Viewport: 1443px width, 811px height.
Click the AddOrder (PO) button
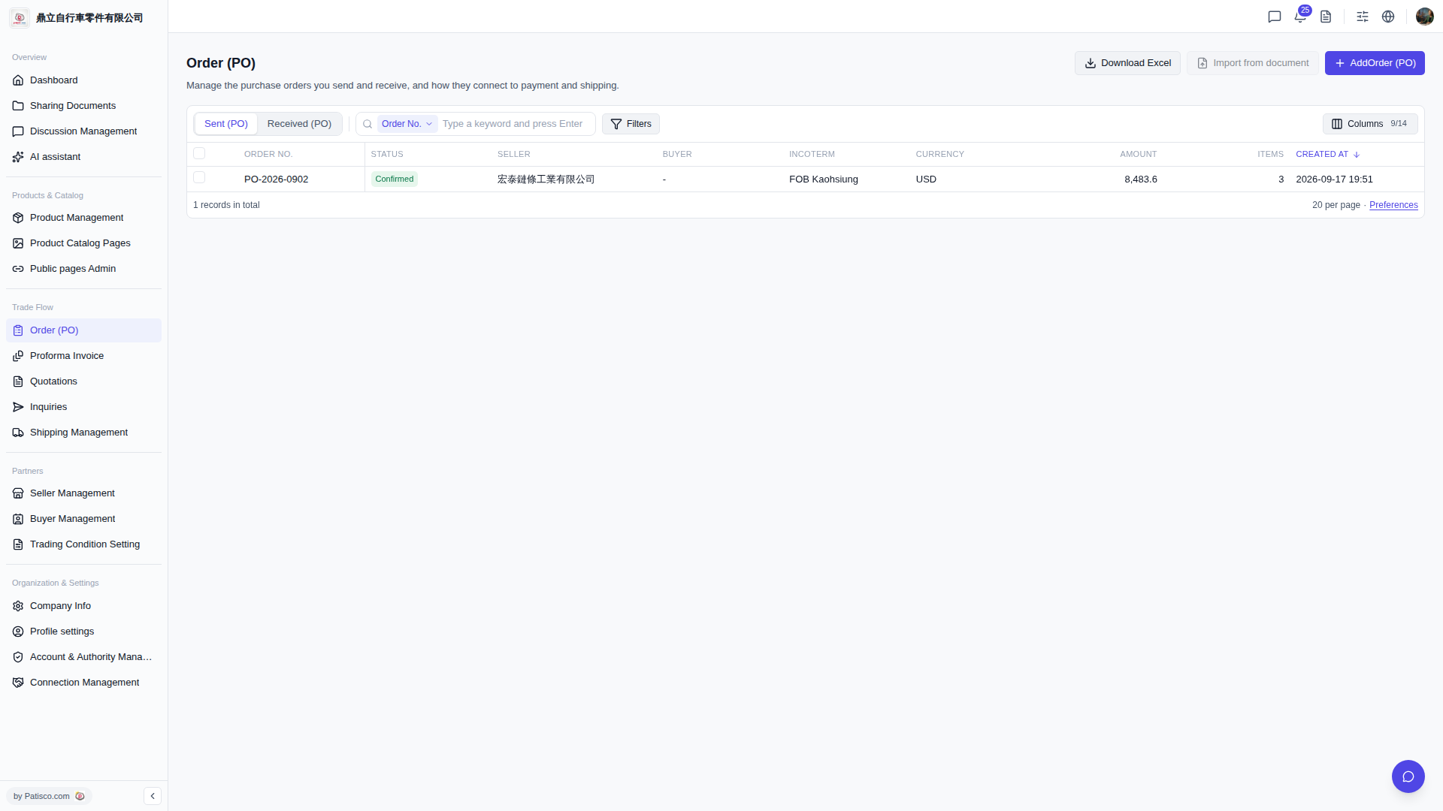(x=1374, y=63)
